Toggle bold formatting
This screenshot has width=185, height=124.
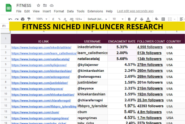tap(129, 19)
